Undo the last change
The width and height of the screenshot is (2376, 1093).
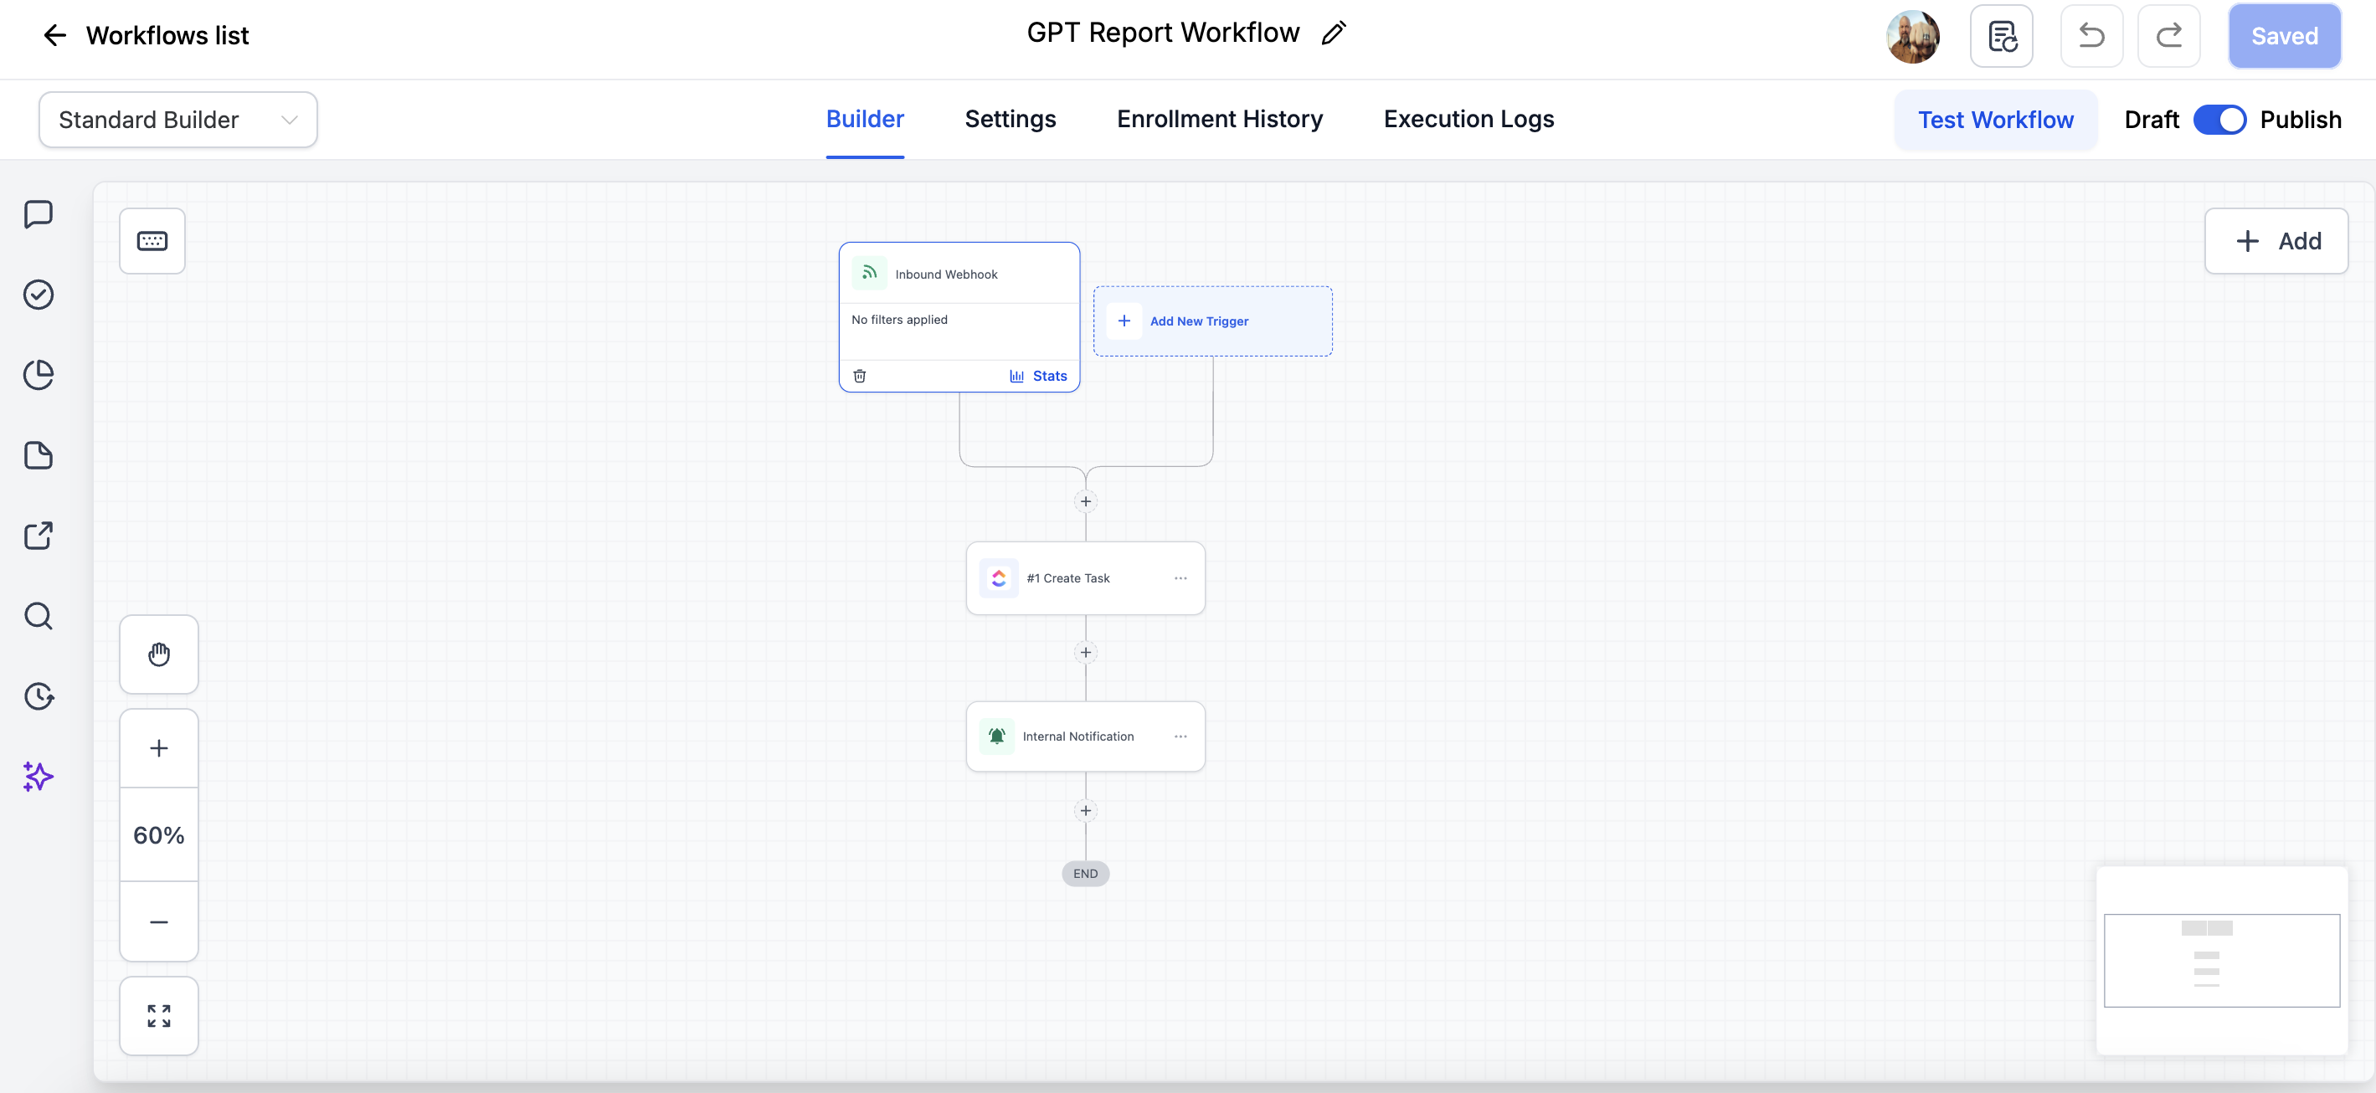pyautogui.click(x=2092, y=36)
